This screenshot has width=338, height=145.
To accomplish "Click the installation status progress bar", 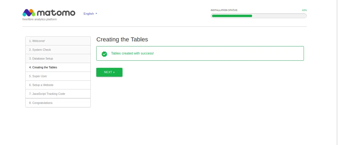I will 259,16.
